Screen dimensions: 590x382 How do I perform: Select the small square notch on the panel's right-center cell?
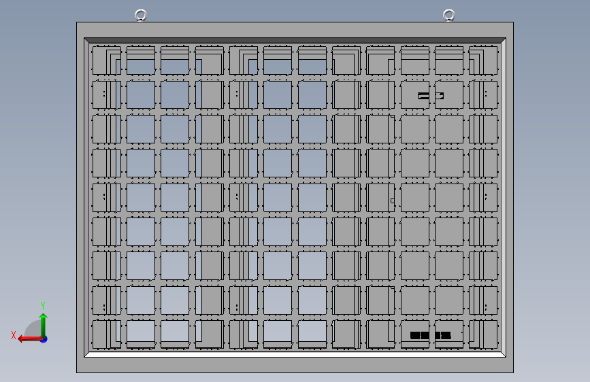tap(393, 201)
